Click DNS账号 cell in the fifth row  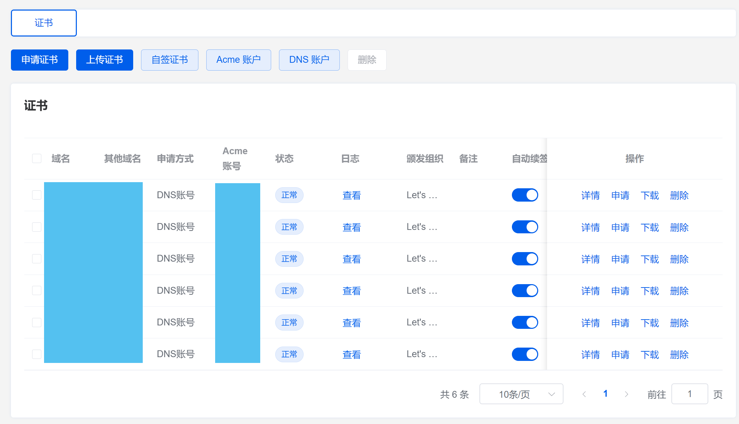point(176,322)
